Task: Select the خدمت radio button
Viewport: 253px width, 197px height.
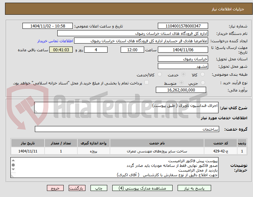Action: point(183,74)
